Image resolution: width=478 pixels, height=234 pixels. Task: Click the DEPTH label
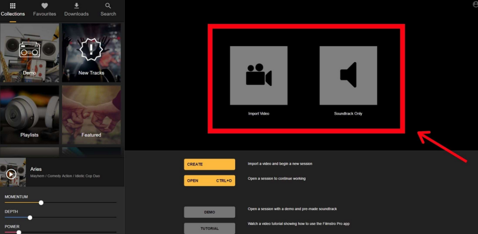coord(11,212)
